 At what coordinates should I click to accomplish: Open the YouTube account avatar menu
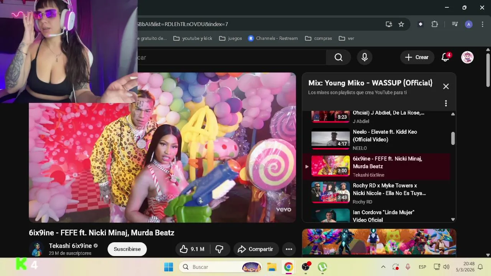[467, 58]
